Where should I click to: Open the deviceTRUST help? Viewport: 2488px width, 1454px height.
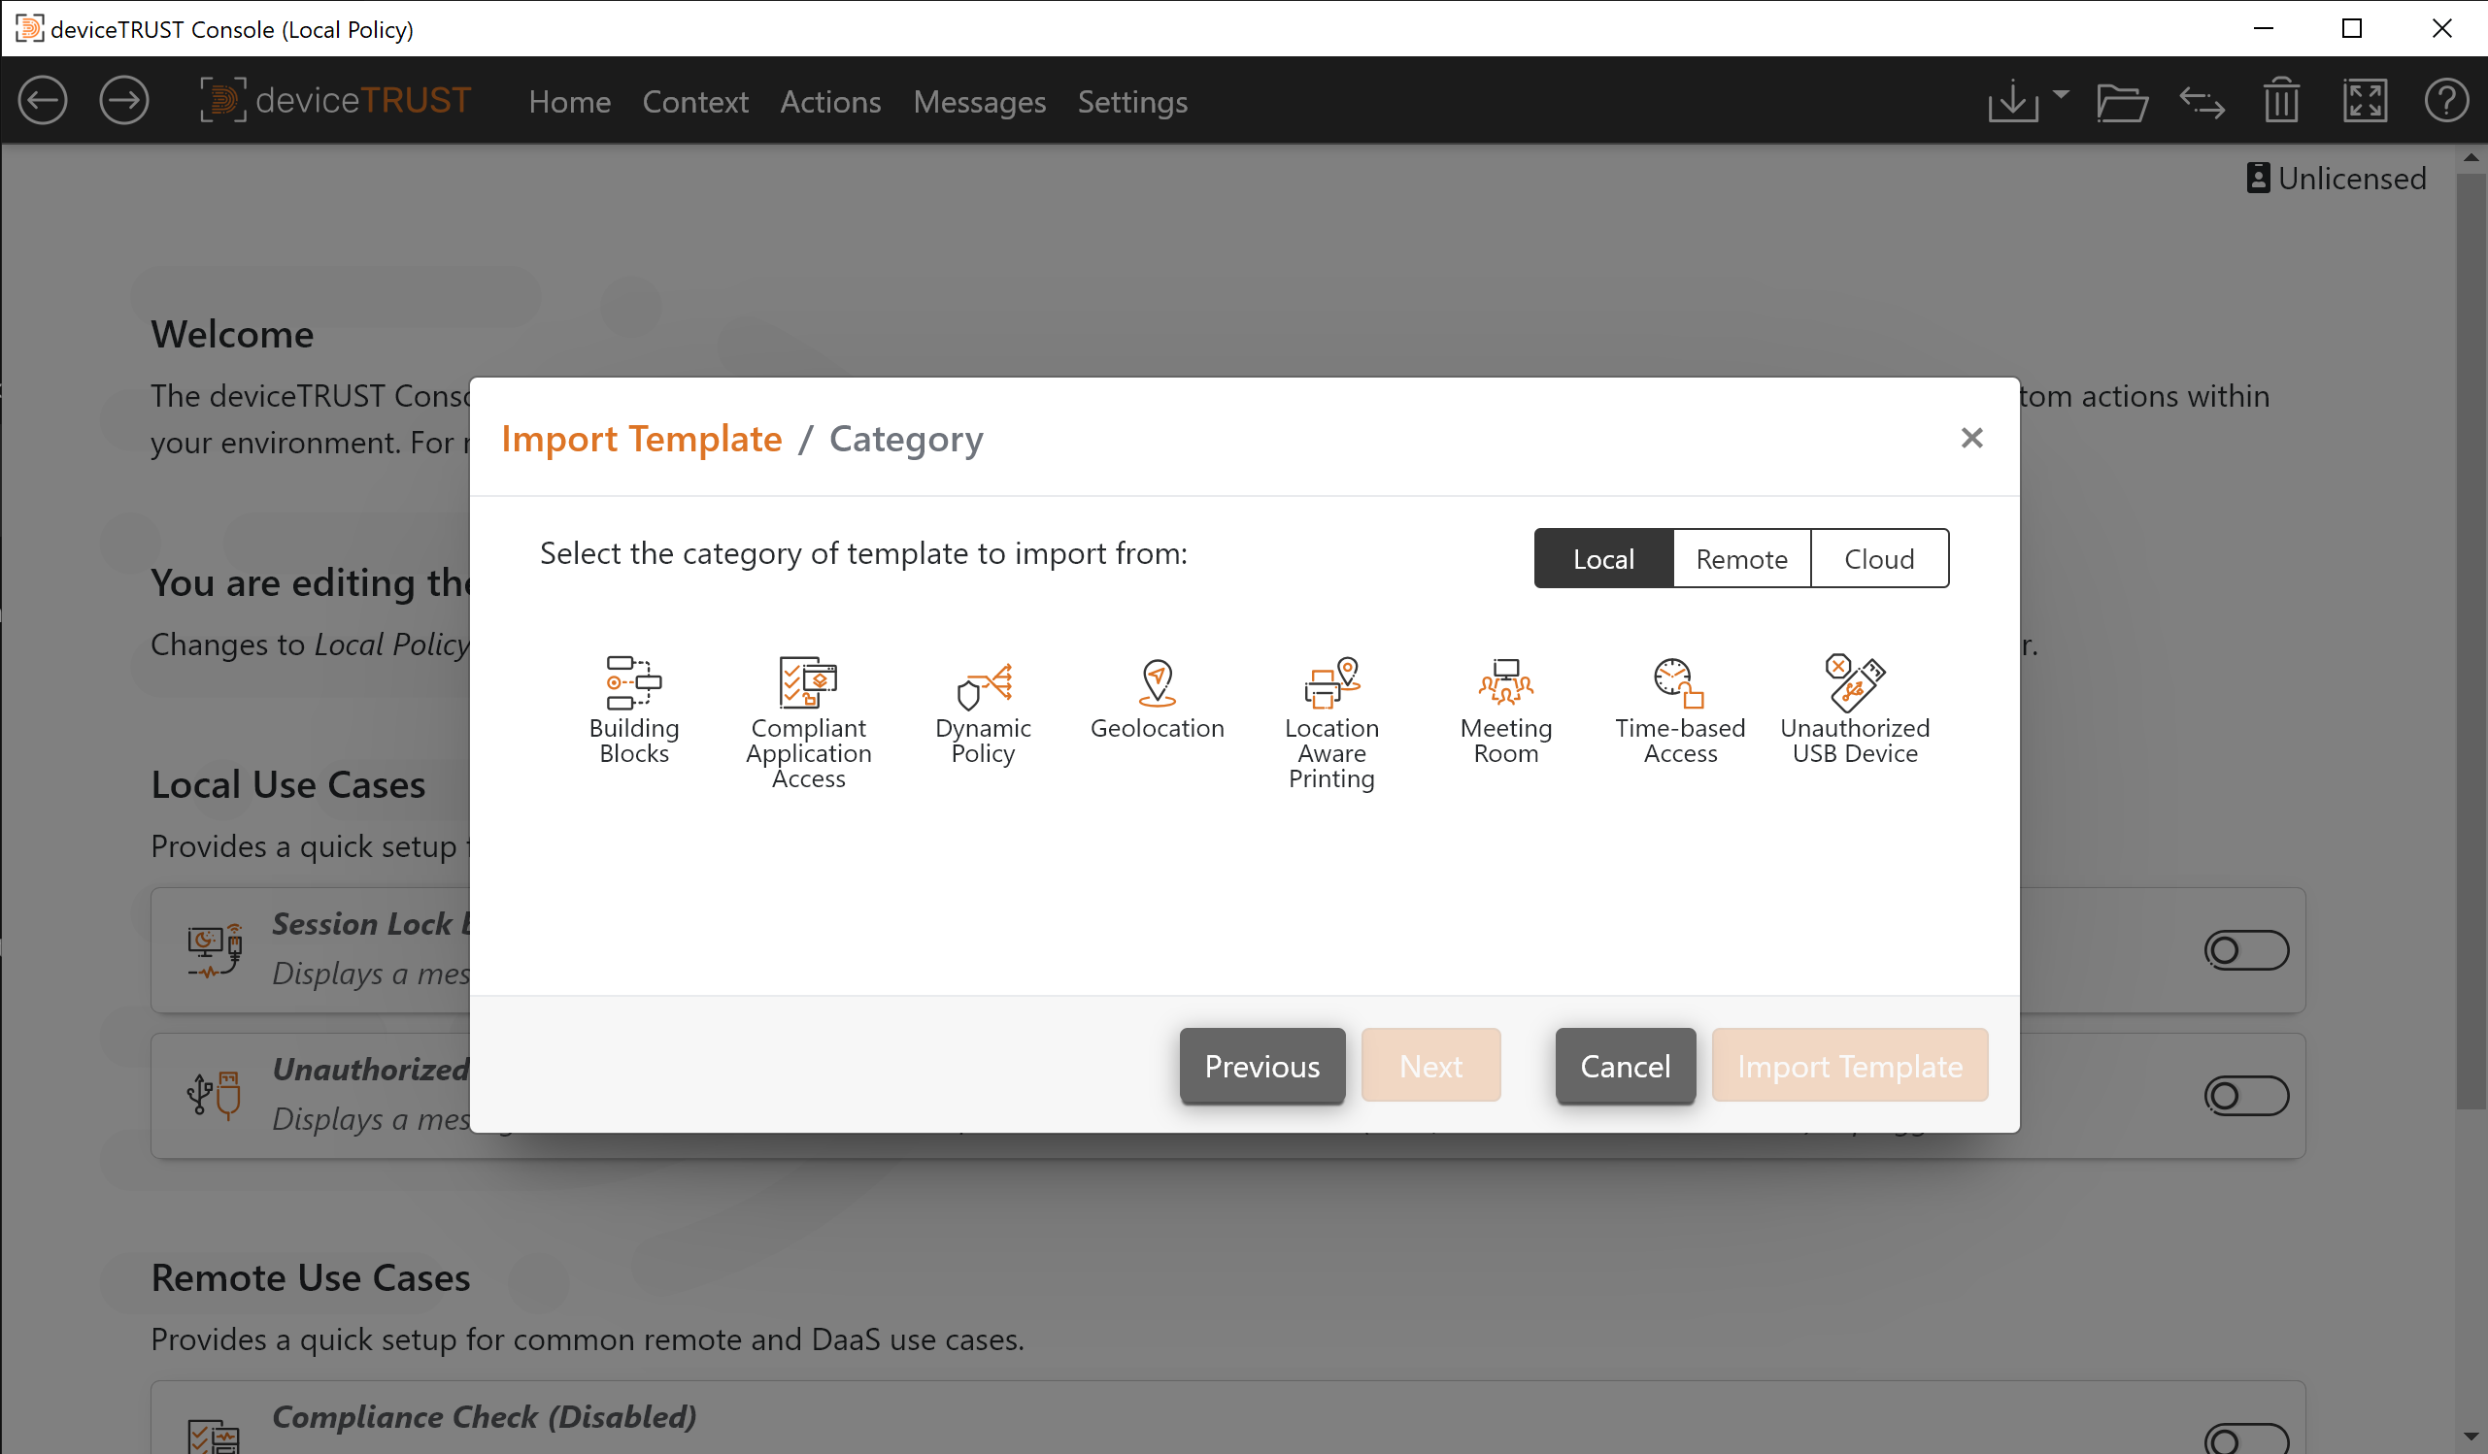coord(2446,100)
